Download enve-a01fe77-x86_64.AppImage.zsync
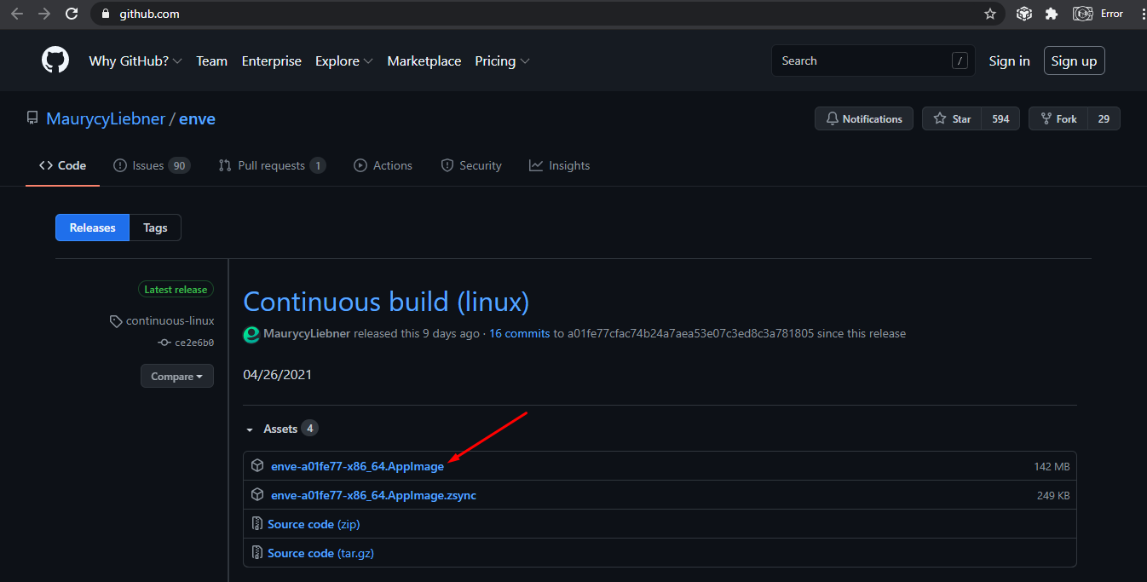Viewport: 1147px width, 582px height. pos(373,495)
